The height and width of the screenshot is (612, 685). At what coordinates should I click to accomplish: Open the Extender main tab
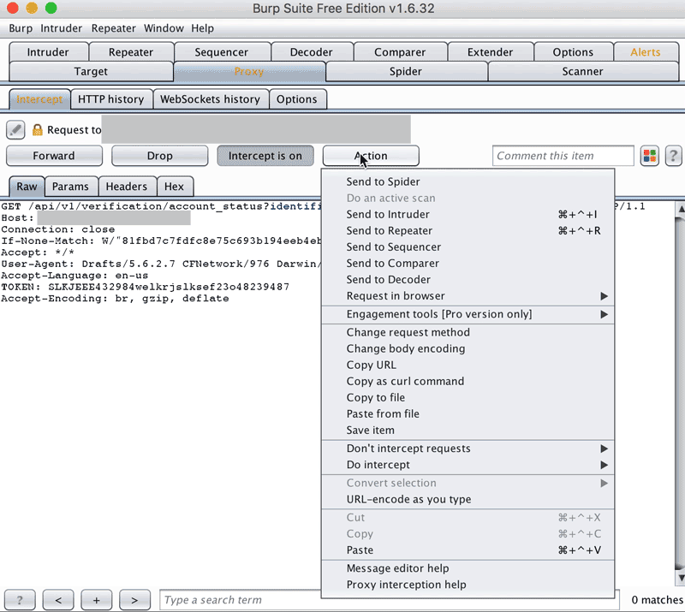point(490,52)
